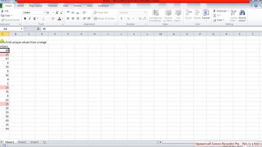
Task: Click Delete cells button
Action: (197, 15)
